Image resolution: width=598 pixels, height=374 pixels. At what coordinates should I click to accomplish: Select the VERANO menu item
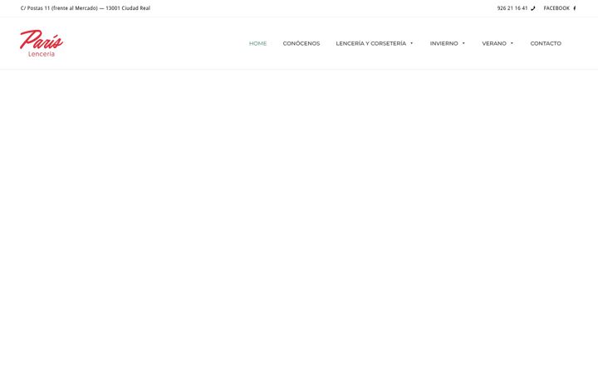(494, 43)
